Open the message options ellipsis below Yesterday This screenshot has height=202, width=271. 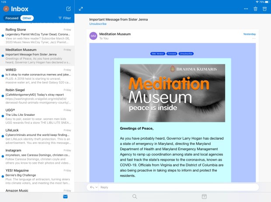coord(254,39)
